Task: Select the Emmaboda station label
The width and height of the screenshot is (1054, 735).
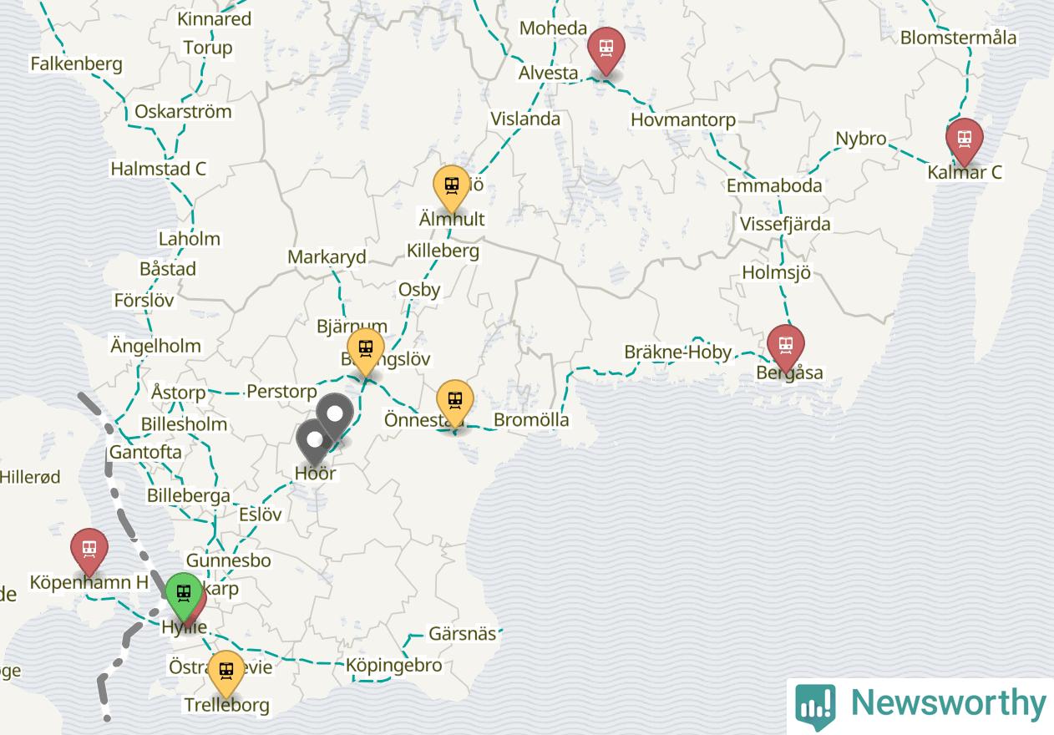Action: (774, 185)
